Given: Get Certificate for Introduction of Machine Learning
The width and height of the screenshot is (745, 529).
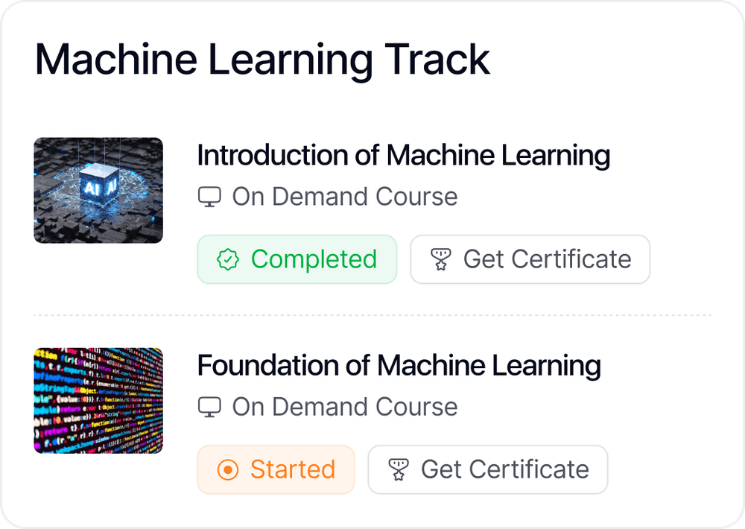Looking at the screenshot, I should [530, 259].
